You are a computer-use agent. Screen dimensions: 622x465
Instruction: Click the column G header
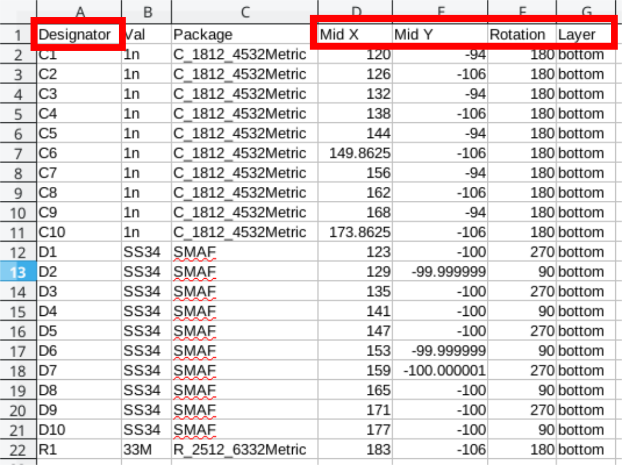(588, 10)
